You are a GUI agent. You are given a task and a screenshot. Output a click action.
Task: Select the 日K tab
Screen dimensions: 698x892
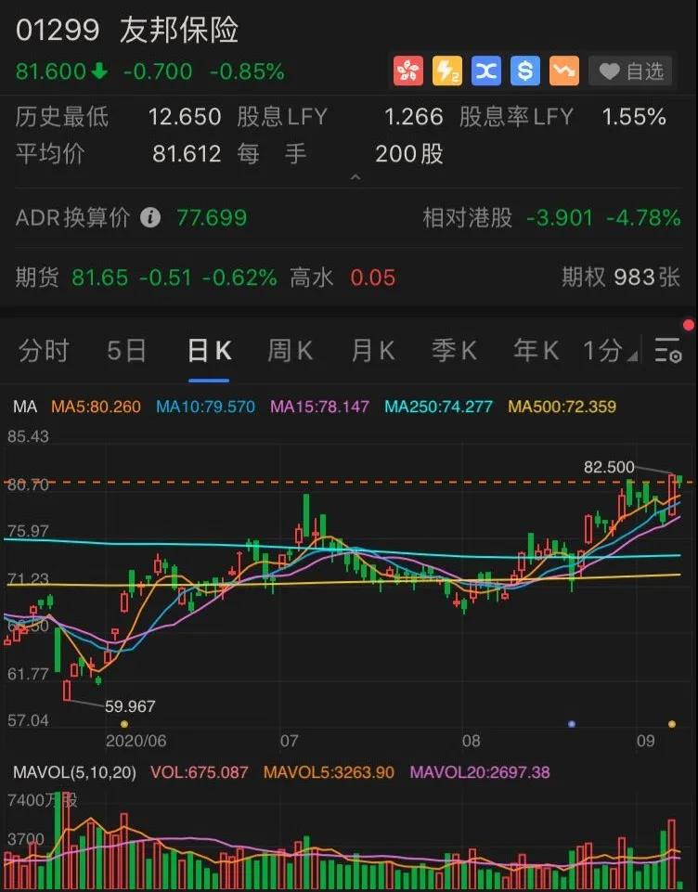click(x=209, y=351)
